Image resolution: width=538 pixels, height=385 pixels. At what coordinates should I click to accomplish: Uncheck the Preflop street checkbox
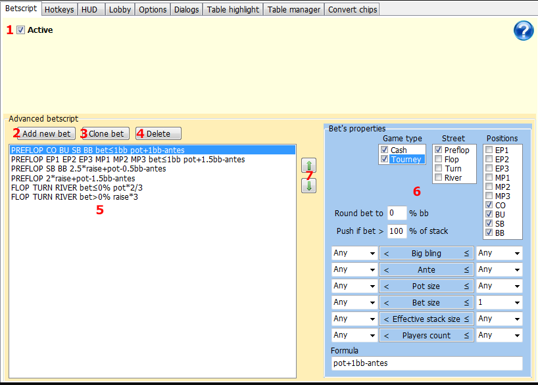(438, 150)
